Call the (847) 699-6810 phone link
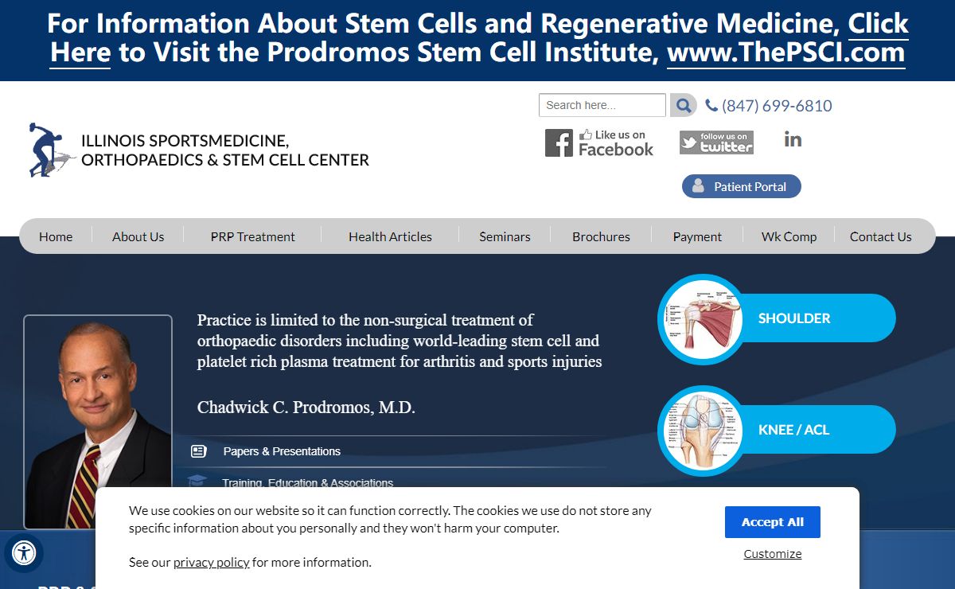 click(x=776, y=106)
